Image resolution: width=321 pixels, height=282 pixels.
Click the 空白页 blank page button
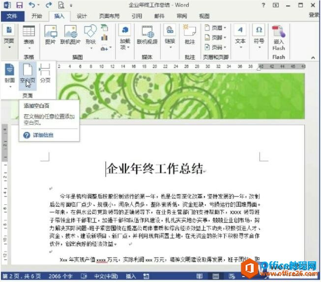28,75
